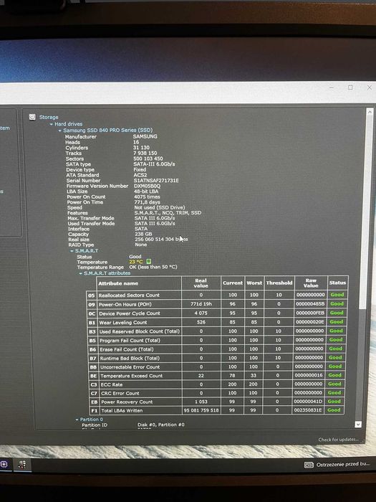Click the Real size 256 060 514 304 value
The image size is (376, 502).
(x=161, y=239)
